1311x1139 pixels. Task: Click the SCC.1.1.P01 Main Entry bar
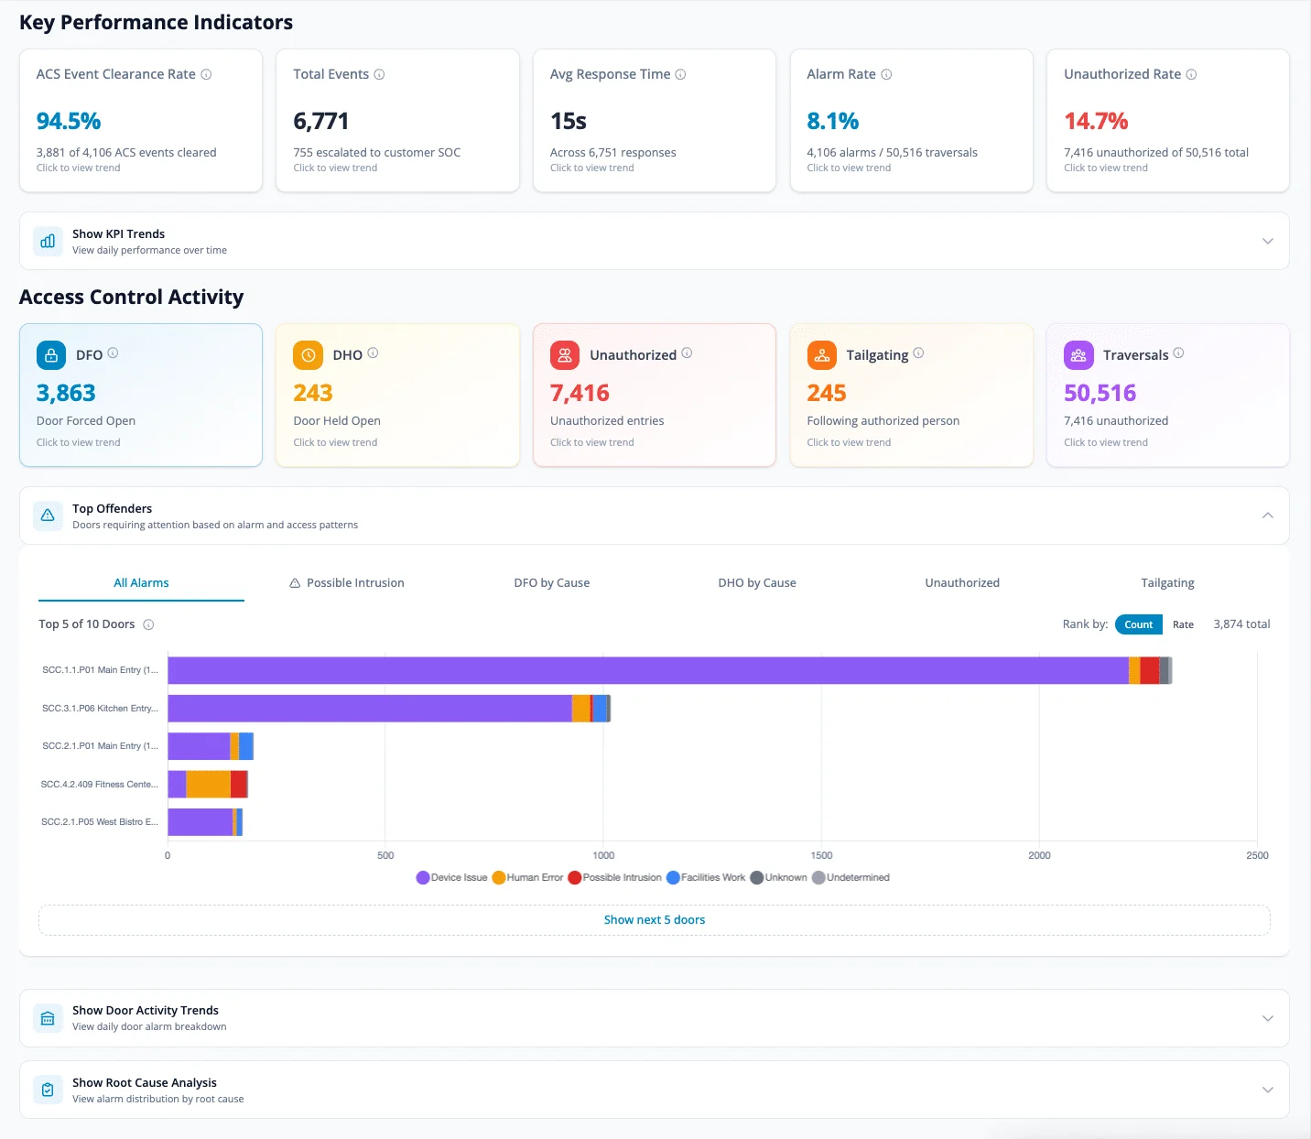click(x=670, y=670)
